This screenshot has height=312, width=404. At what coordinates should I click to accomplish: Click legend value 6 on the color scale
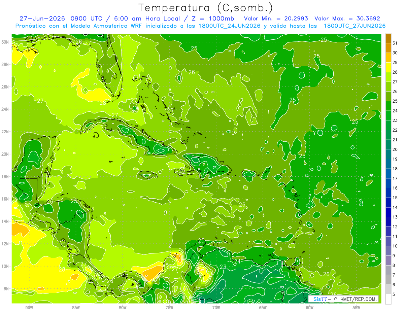[394, 285]
